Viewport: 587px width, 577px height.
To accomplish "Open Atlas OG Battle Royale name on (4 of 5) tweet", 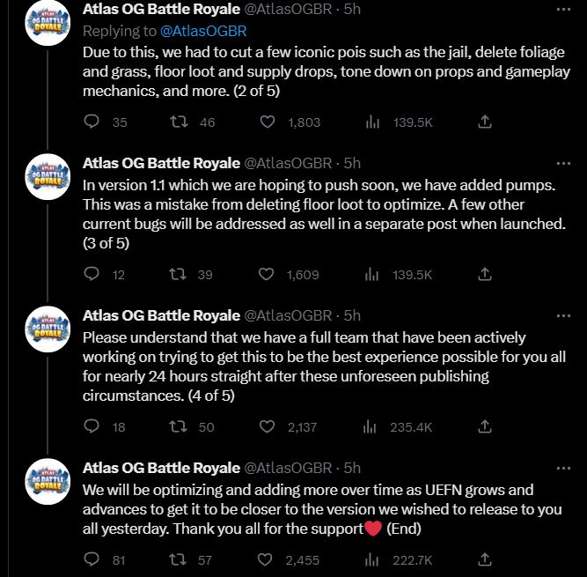I will (x=161, y=315).
